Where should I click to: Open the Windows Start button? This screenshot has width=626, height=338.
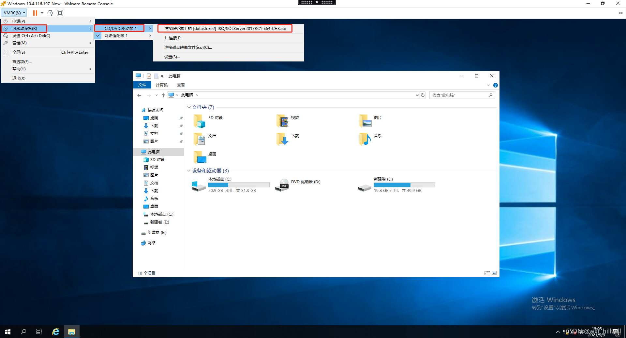[8, 332]
